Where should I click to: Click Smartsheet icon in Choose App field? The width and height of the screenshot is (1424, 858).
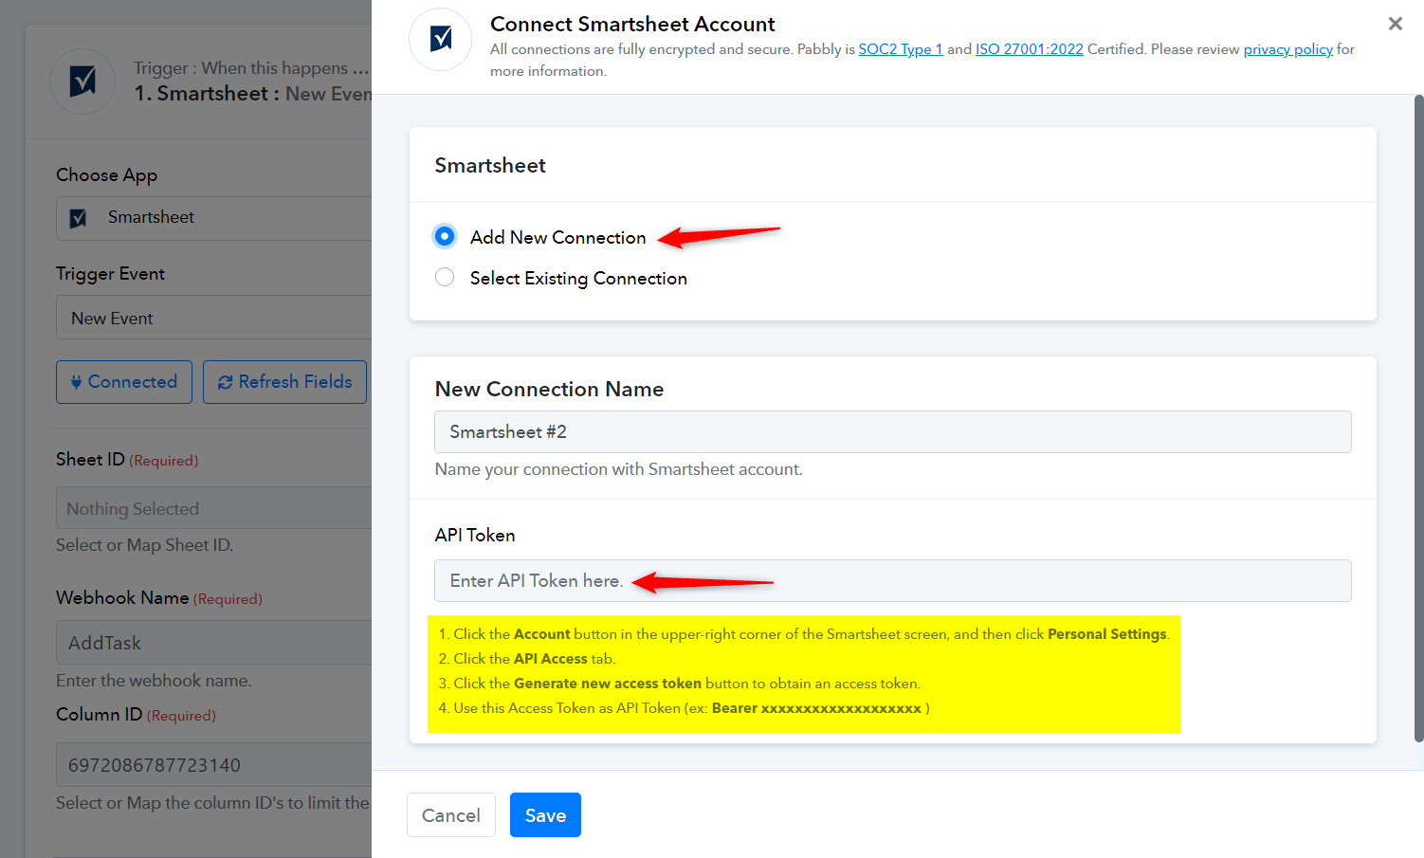click(x=79, y=218)
